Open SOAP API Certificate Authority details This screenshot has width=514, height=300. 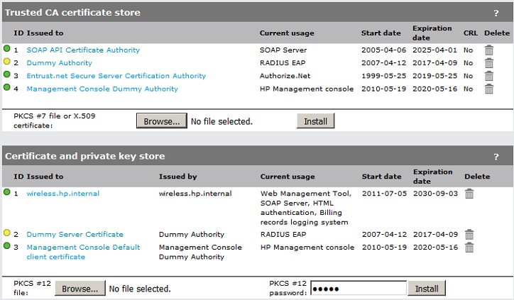(83, 50)
